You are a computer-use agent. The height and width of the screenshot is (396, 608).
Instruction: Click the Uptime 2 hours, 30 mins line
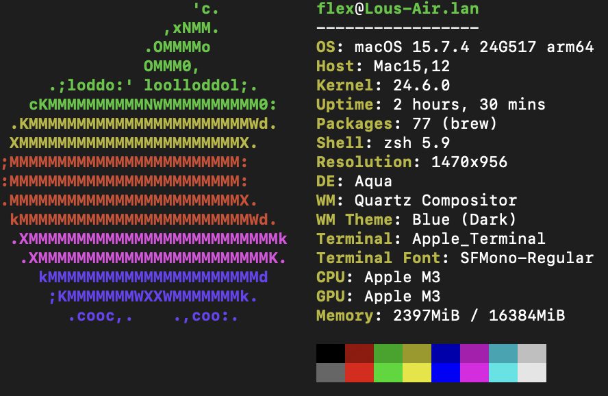point(431,105)
